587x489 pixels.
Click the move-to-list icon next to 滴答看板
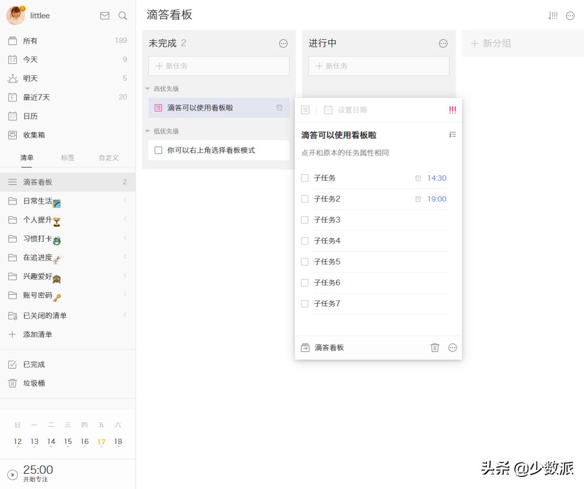click(305, 347)
